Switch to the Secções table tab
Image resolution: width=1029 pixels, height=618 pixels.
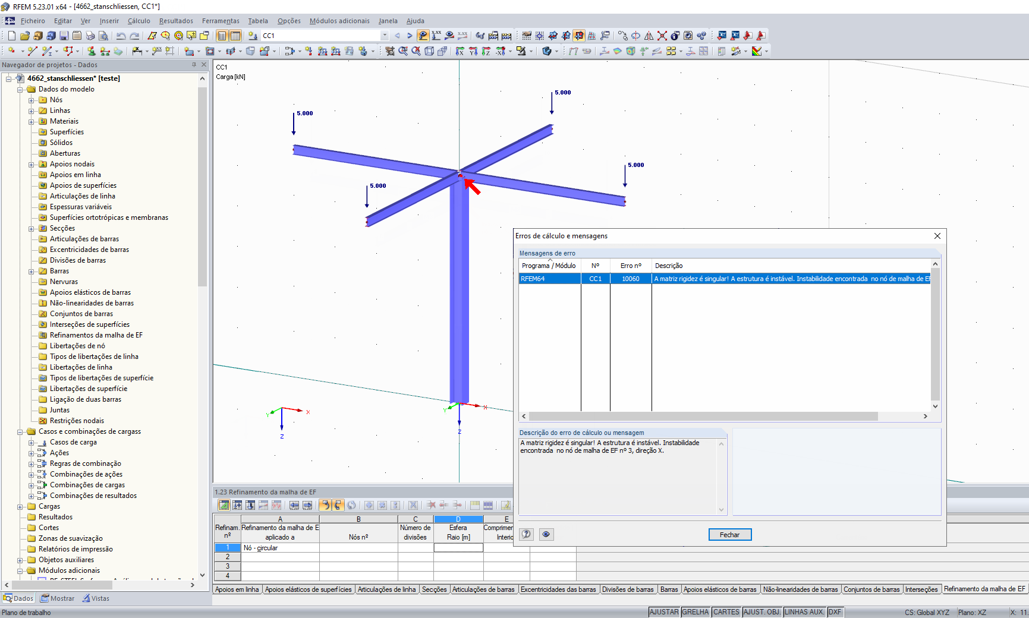point(434,589)
